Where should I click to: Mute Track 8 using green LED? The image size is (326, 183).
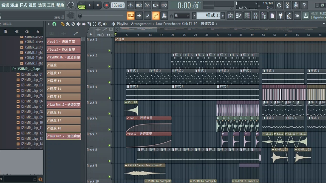point(109,161)
